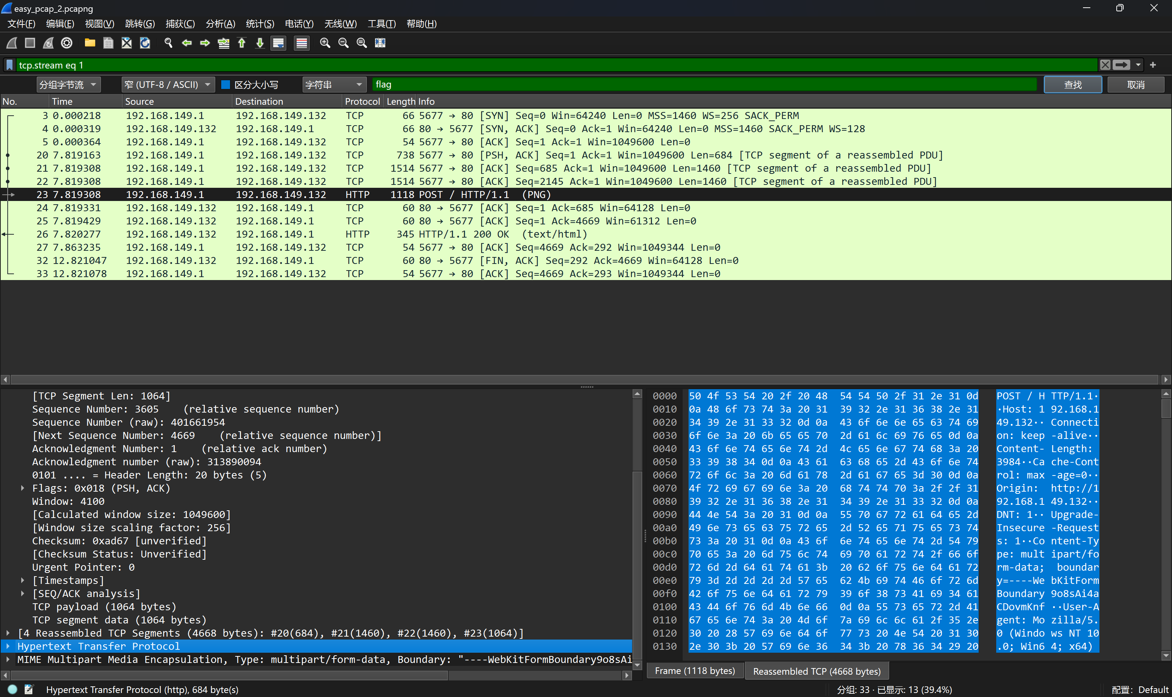
Task: Expand Hypertext Transfer Protocol node
Action: pyautogui.click(x=8, y=646)
